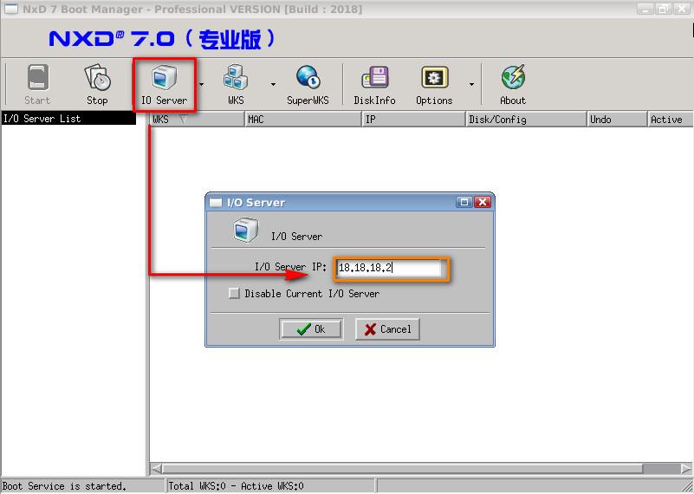694x494 pixels.
Task: Sort by the IP column header
Action: tap(413, 119)
